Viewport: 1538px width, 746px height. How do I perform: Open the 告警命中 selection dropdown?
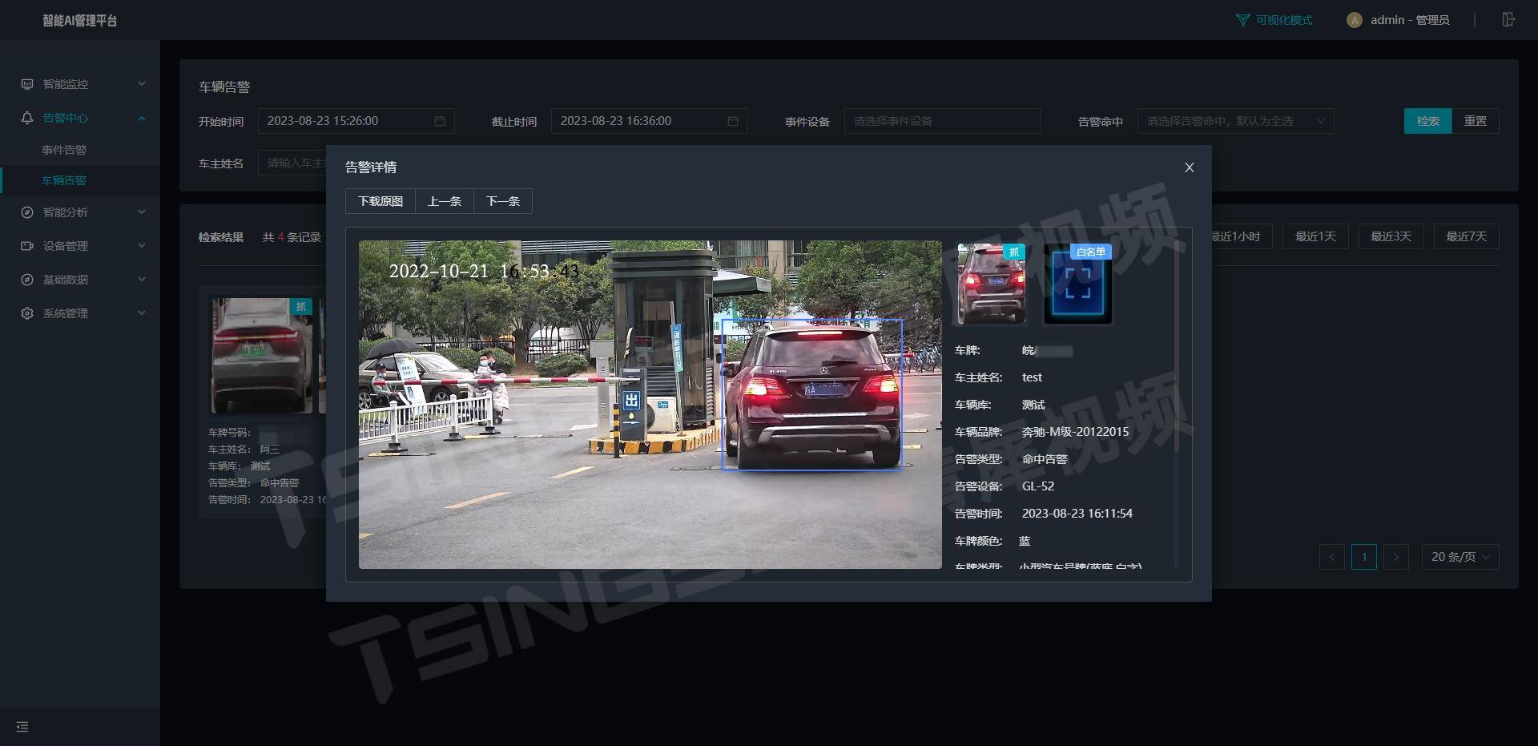coord(1234,121)
